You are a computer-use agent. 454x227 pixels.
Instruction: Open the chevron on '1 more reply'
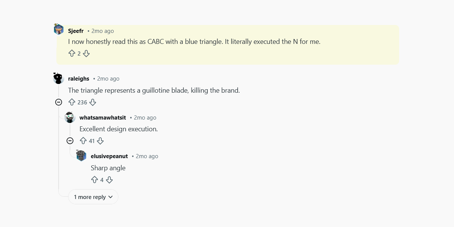pyautogui.click(x=110, y=197)
